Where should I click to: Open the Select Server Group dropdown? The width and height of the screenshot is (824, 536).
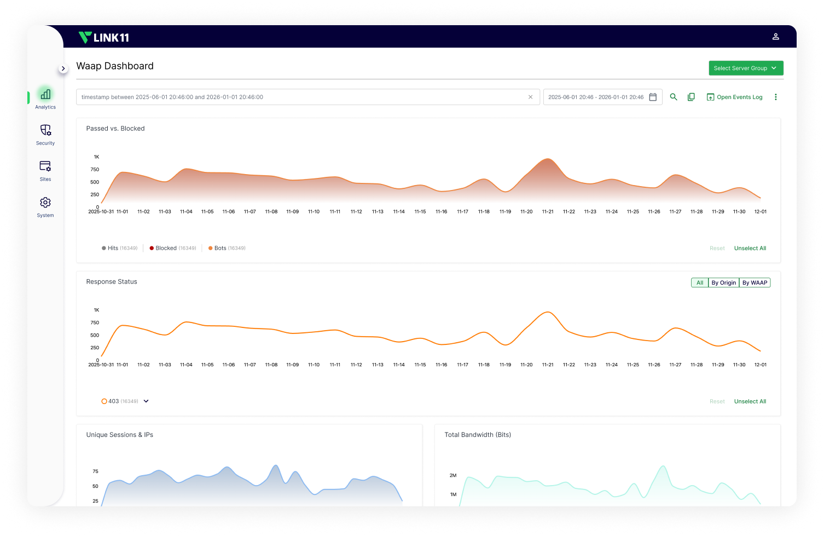click(x=746, y=68)
